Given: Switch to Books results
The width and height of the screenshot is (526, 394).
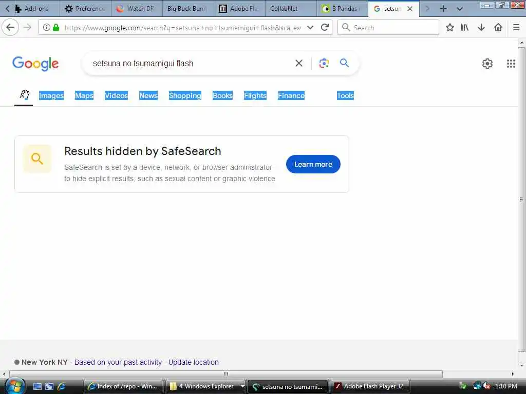Looking at the screenshot, I should 222,95.
